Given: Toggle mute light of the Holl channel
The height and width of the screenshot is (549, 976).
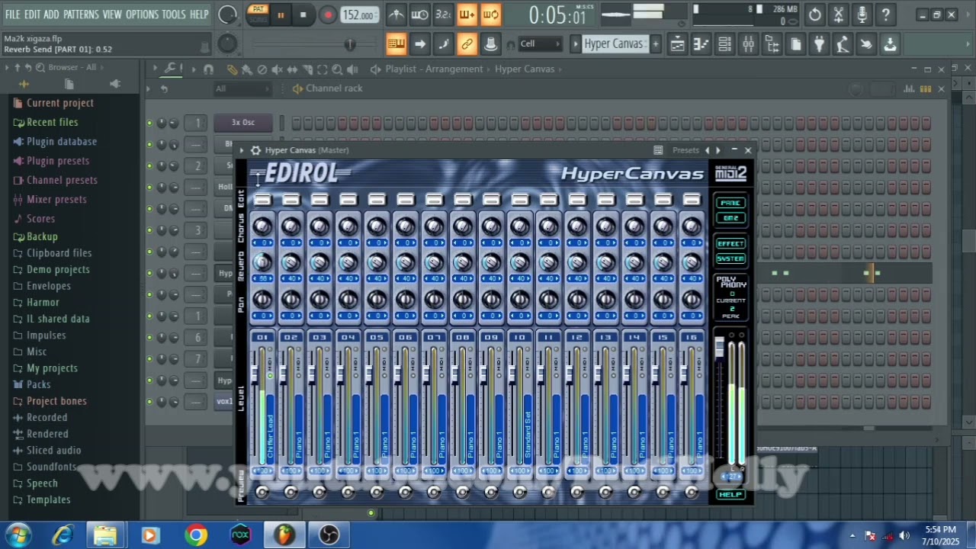Looking at the screenshot, I should [x=149, y=187].
